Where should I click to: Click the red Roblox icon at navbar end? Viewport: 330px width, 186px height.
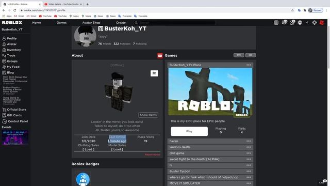pos(322,23)
